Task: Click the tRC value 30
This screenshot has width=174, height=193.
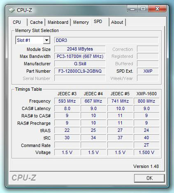Action: (x=67, y=138)
